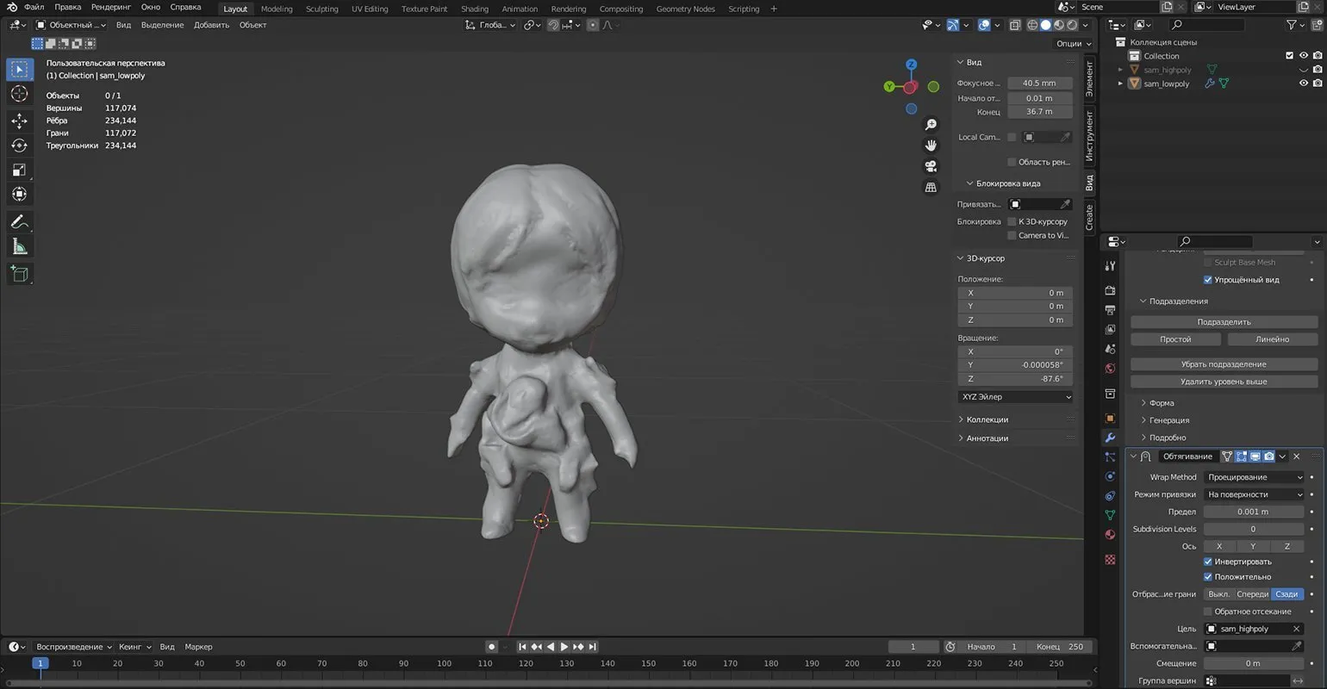Select the Measure tool
Image resolution: width=1327 pixels, height=689 pixels.
19,247
